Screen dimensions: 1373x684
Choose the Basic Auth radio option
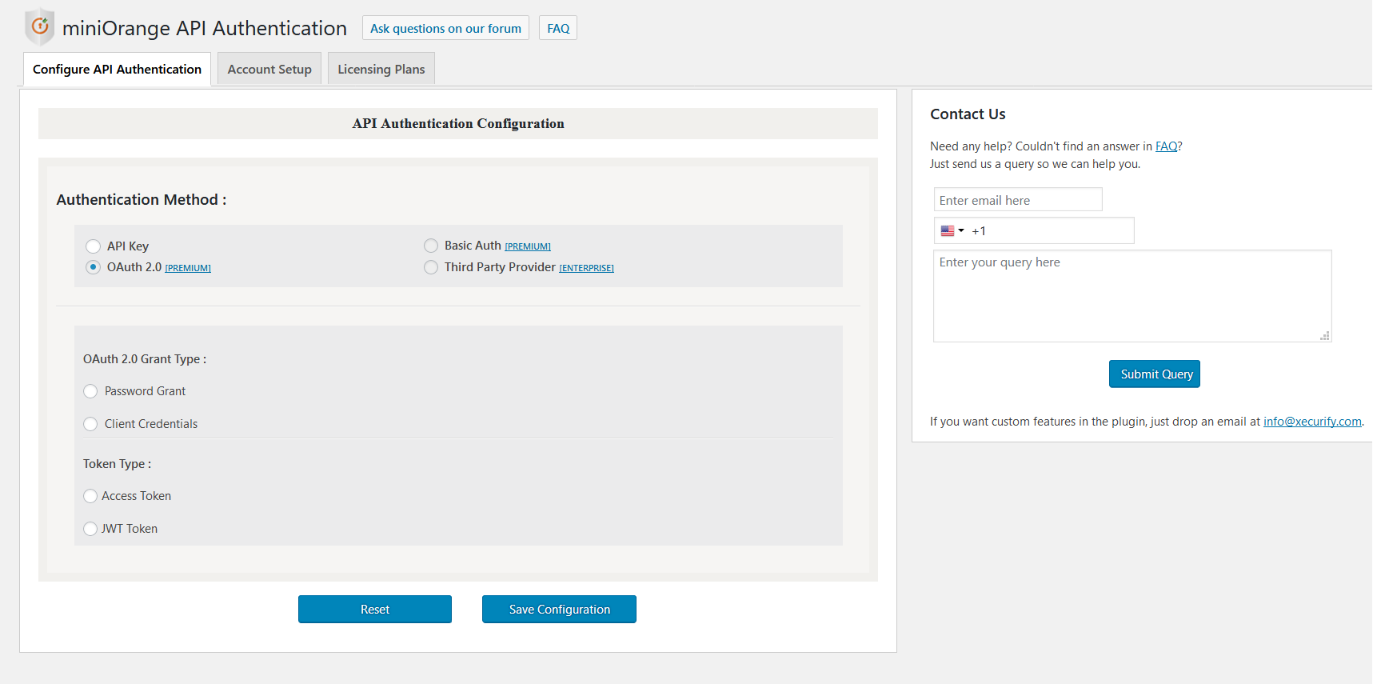[x=431, y=246]
